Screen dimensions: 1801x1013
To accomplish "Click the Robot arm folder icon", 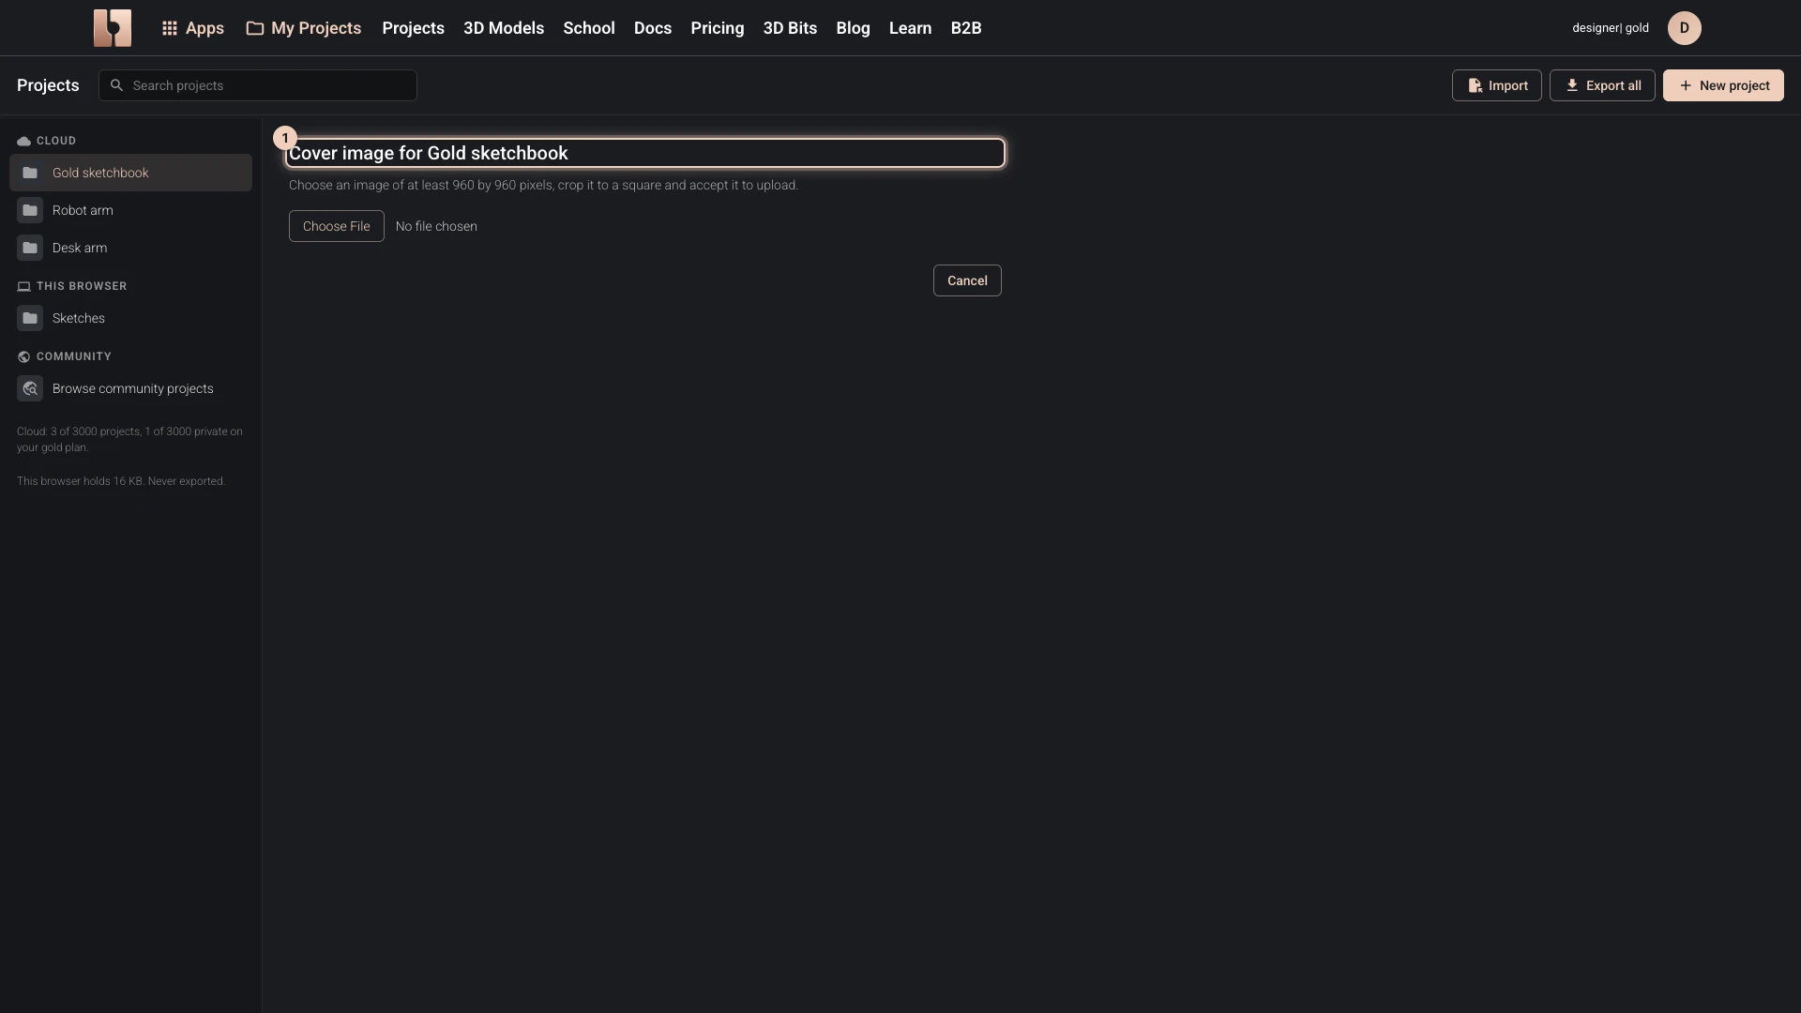I will coord(30,210).
